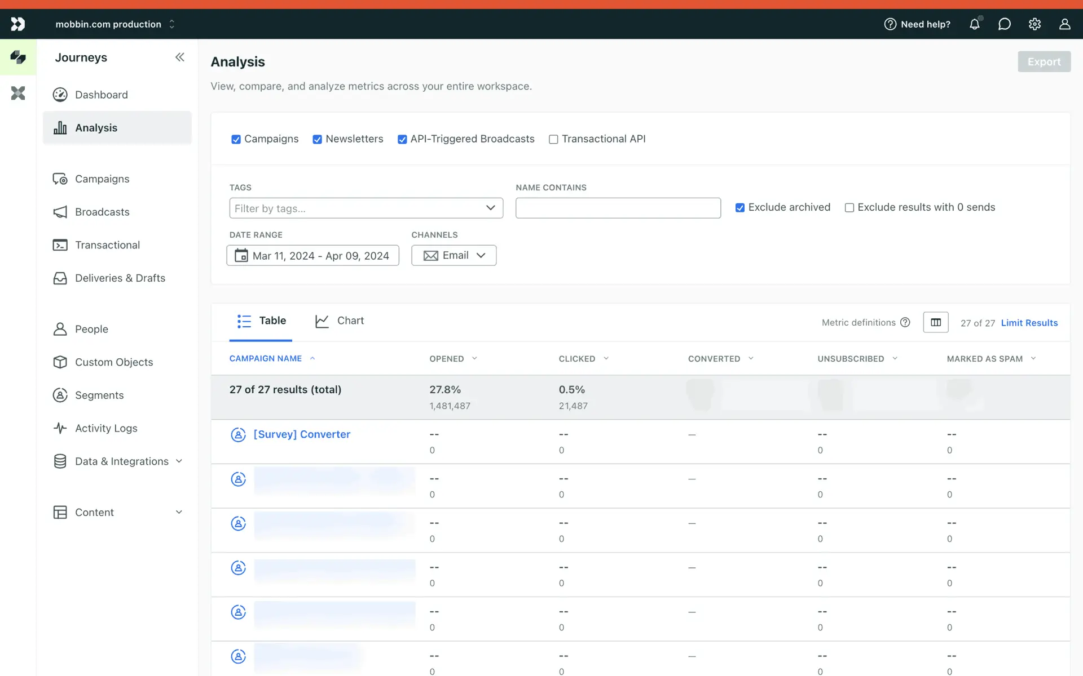Open the chat message icon
Screen dimensions: 1083x676
(x=1004, y=24)
